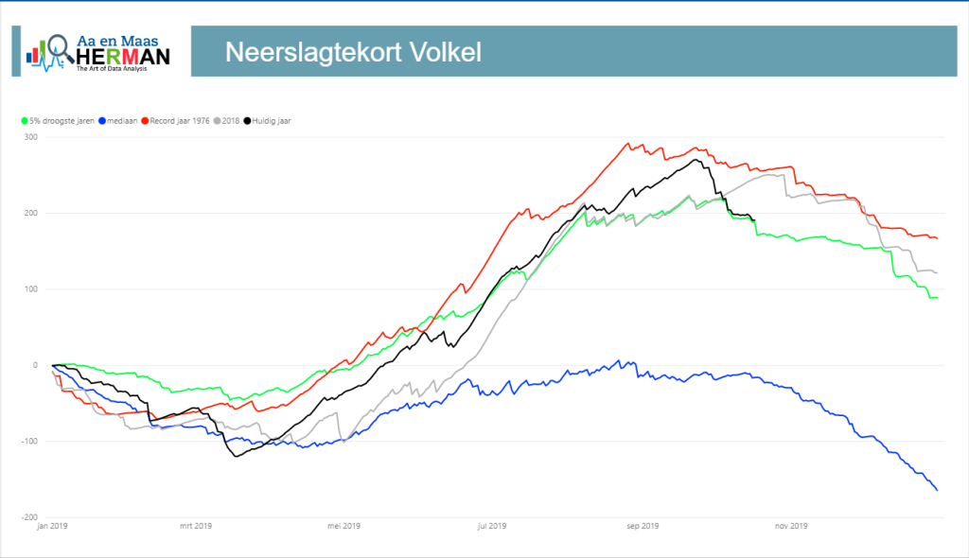This screenshot has height=558, width=969.
Task: Click the 300 y-axis value label
Action: pos(31,137)
